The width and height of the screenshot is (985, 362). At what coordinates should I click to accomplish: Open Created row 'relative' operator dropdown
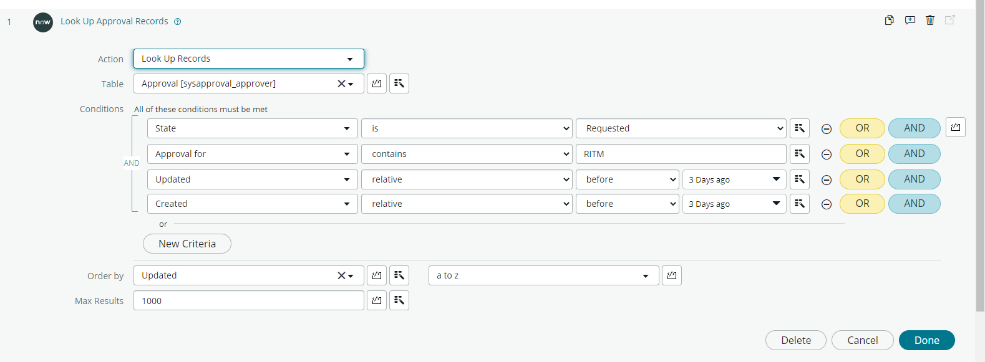coord(467,204)
